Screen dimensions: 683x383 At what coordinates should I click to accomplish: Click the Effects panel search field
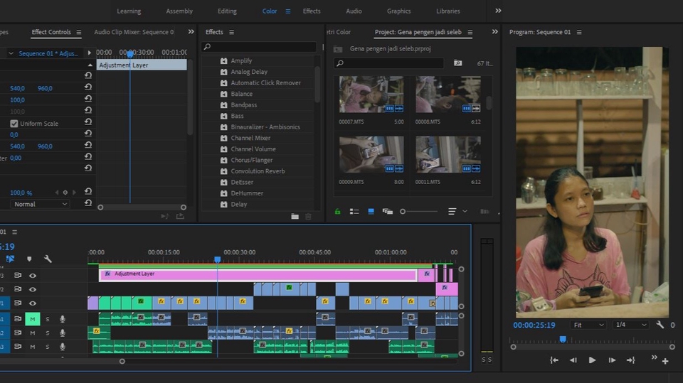[260, 47]
